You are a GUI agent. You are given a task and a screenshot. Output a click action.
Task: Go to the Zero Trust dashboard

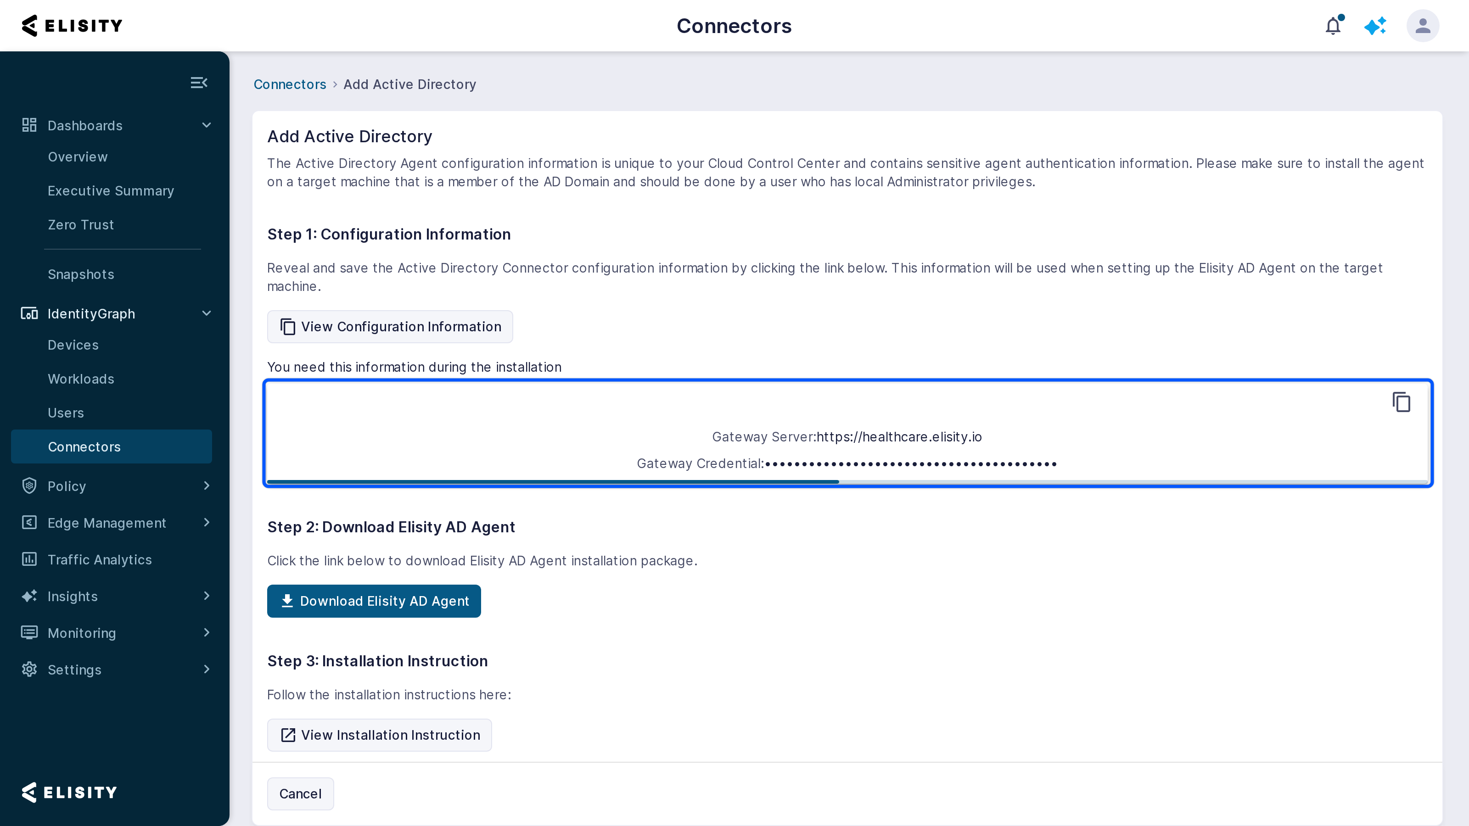(81, 224)
